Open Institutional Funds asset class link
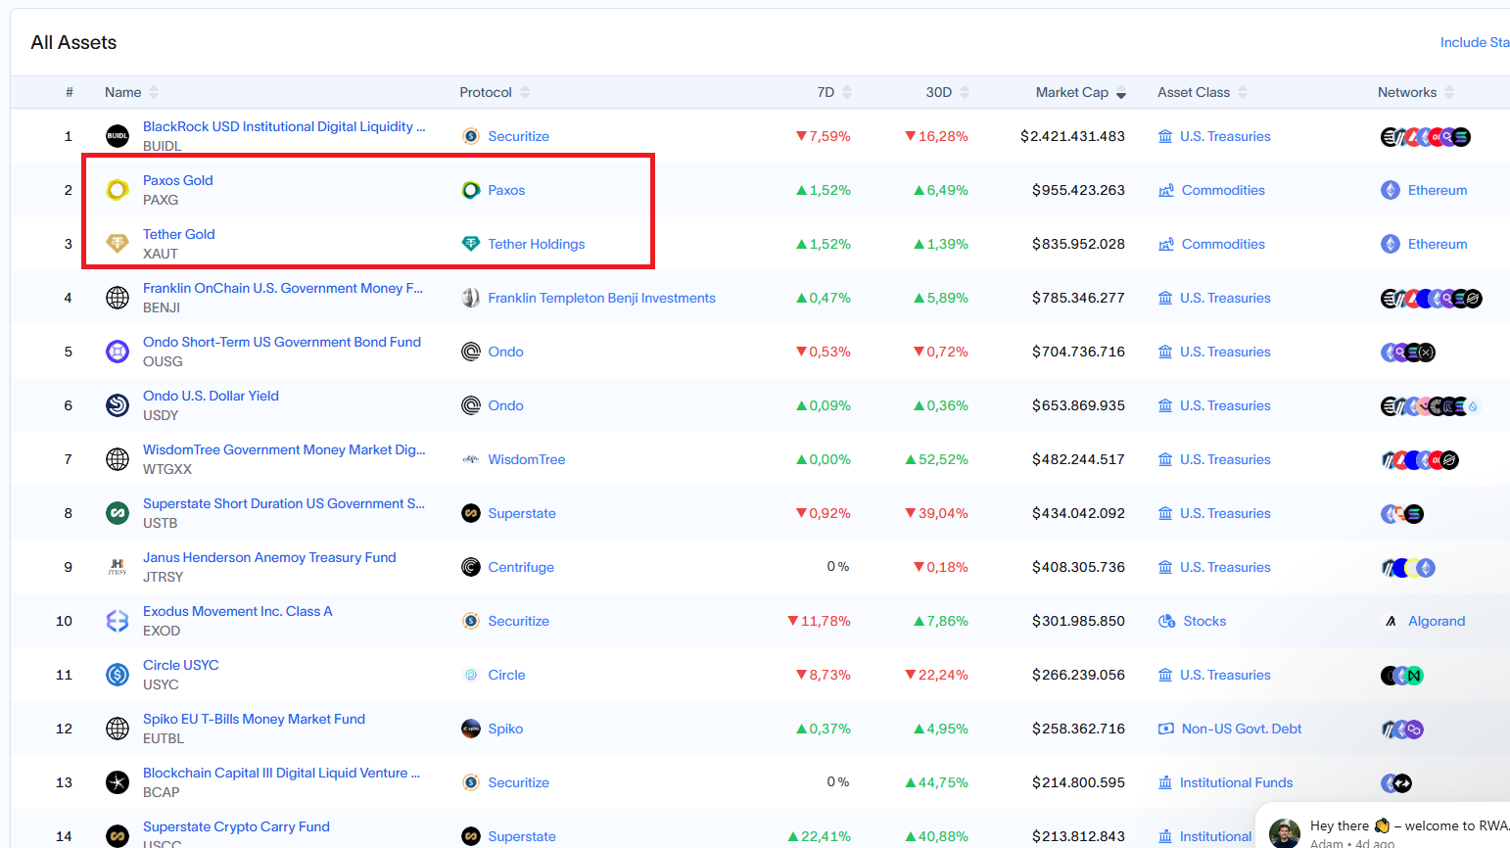 pyautogui.click(x=1236, y=782)
